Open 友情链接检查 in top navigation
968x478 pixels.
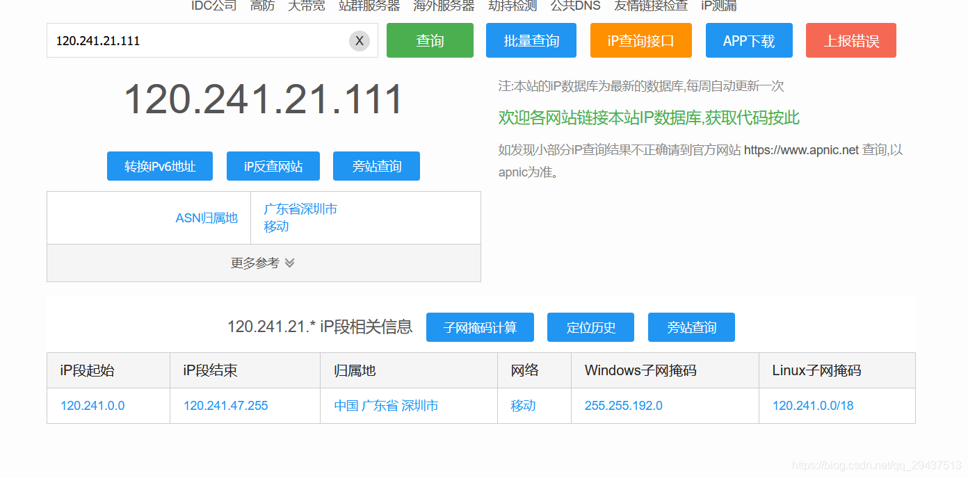651,6
